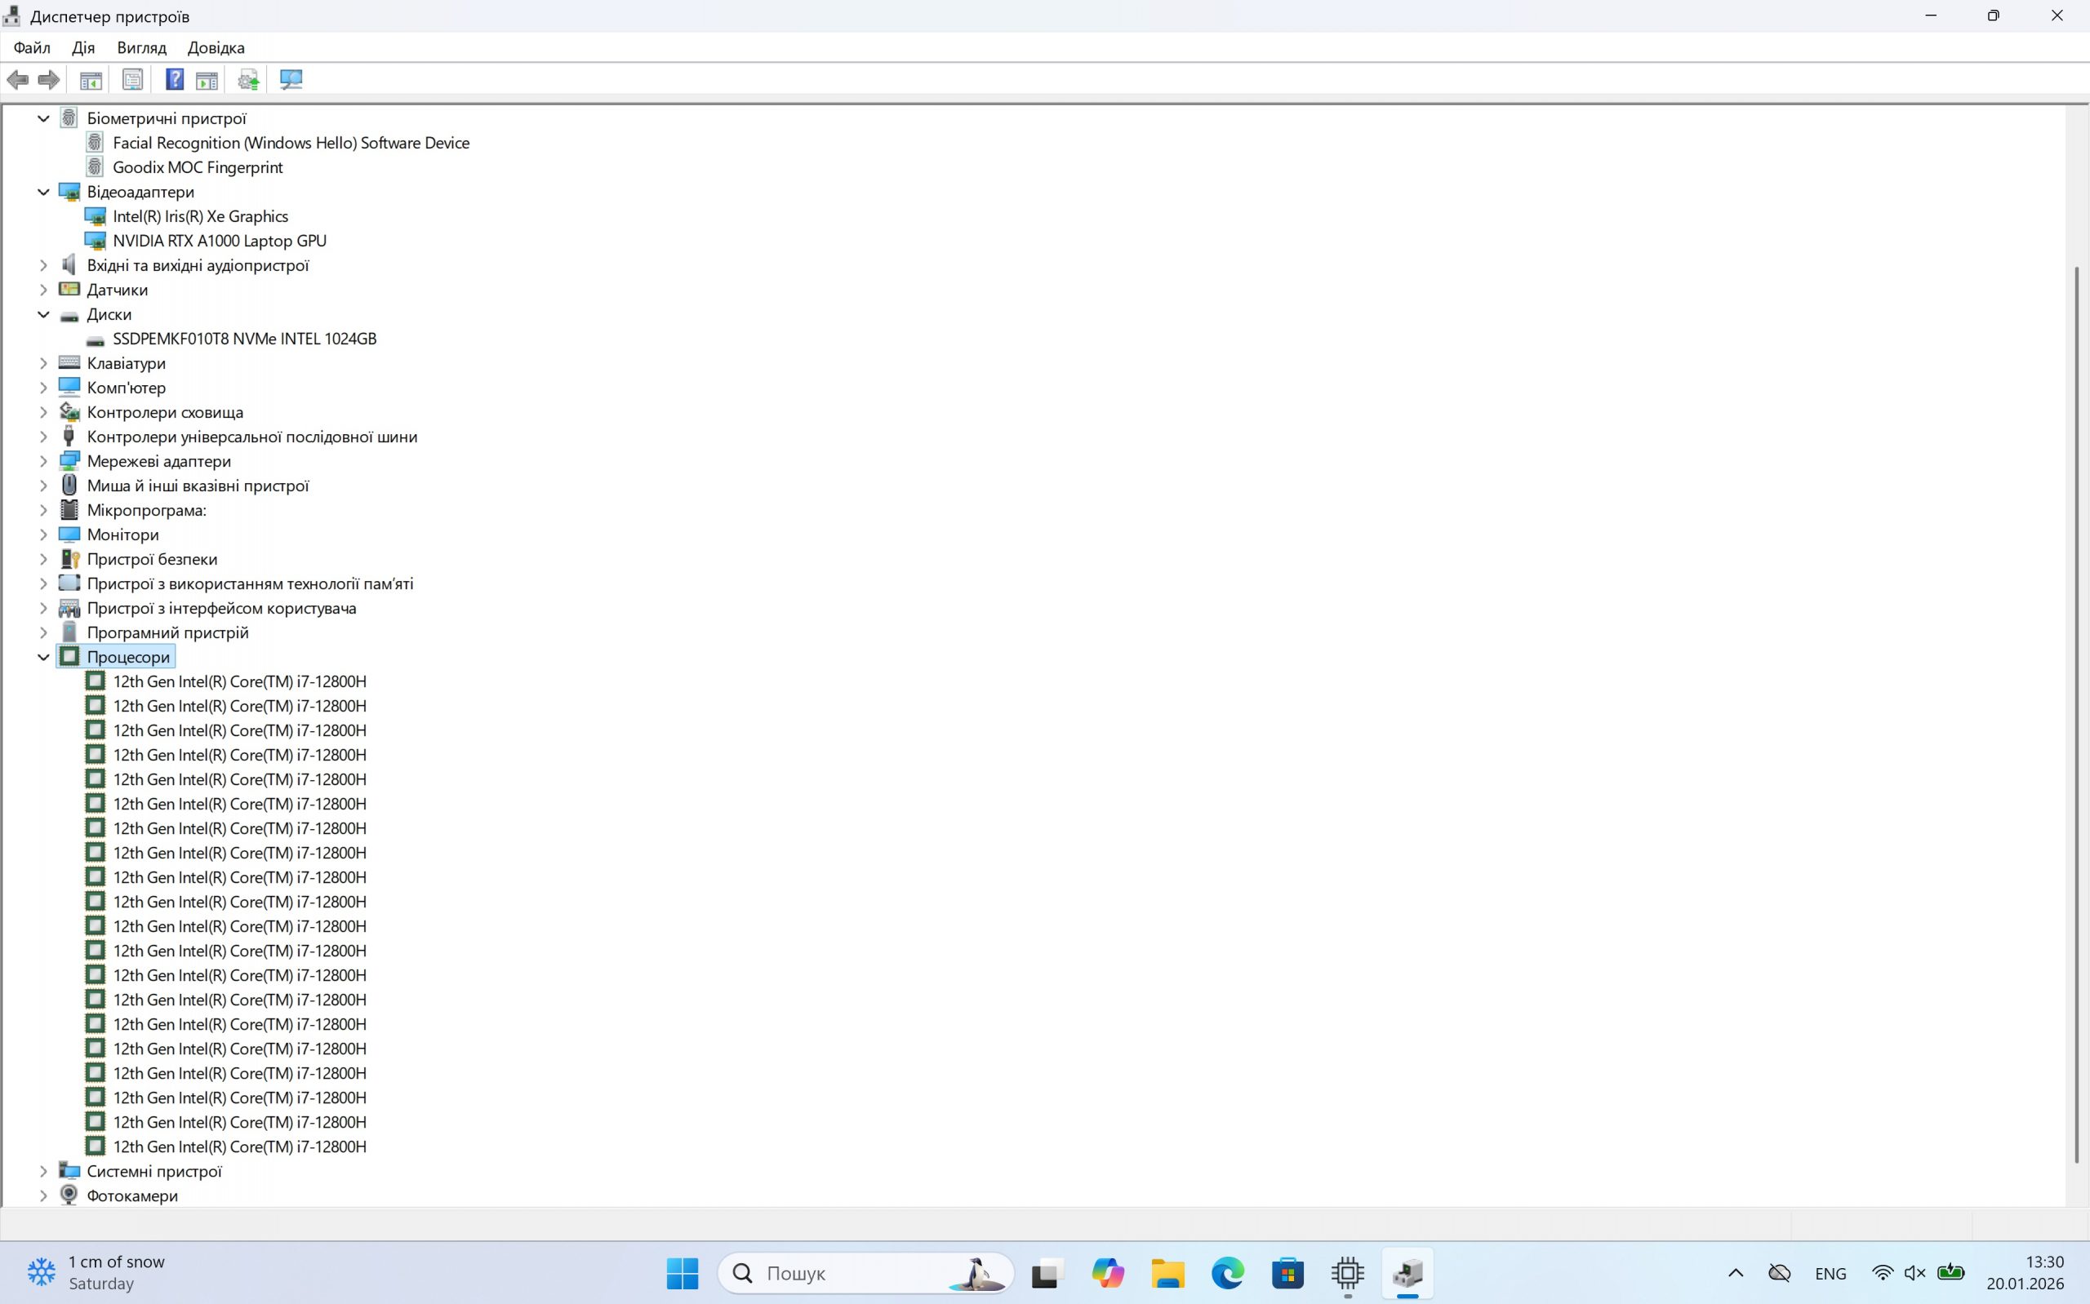This screenshot has width=2090, height=1304.
Task: Open the Вигляд menu
Action: point(141,47)
